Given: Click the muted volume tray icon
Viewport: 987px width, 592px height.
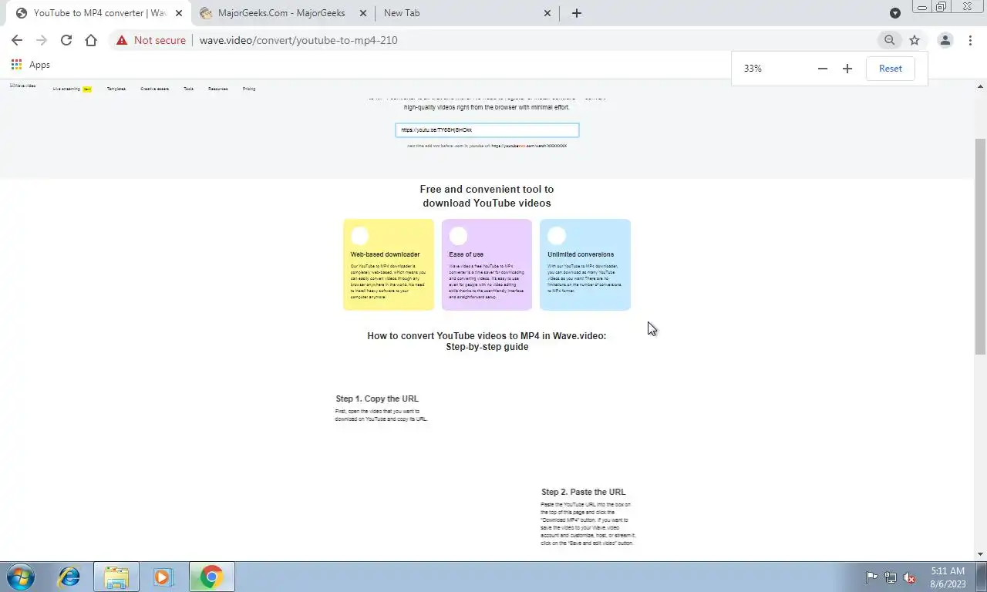Looking at the screenshot, I should coord(909,577).
